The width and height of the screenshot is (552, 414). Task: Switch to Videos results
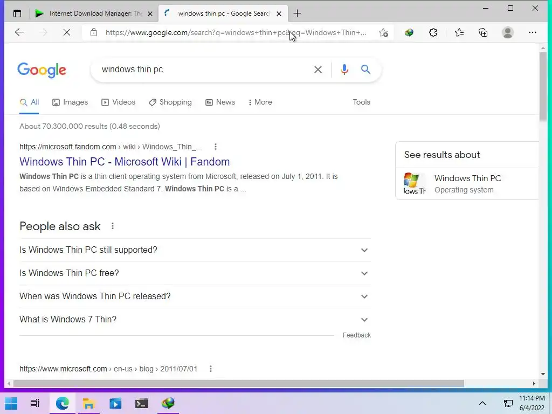click(x=118, y=102)
